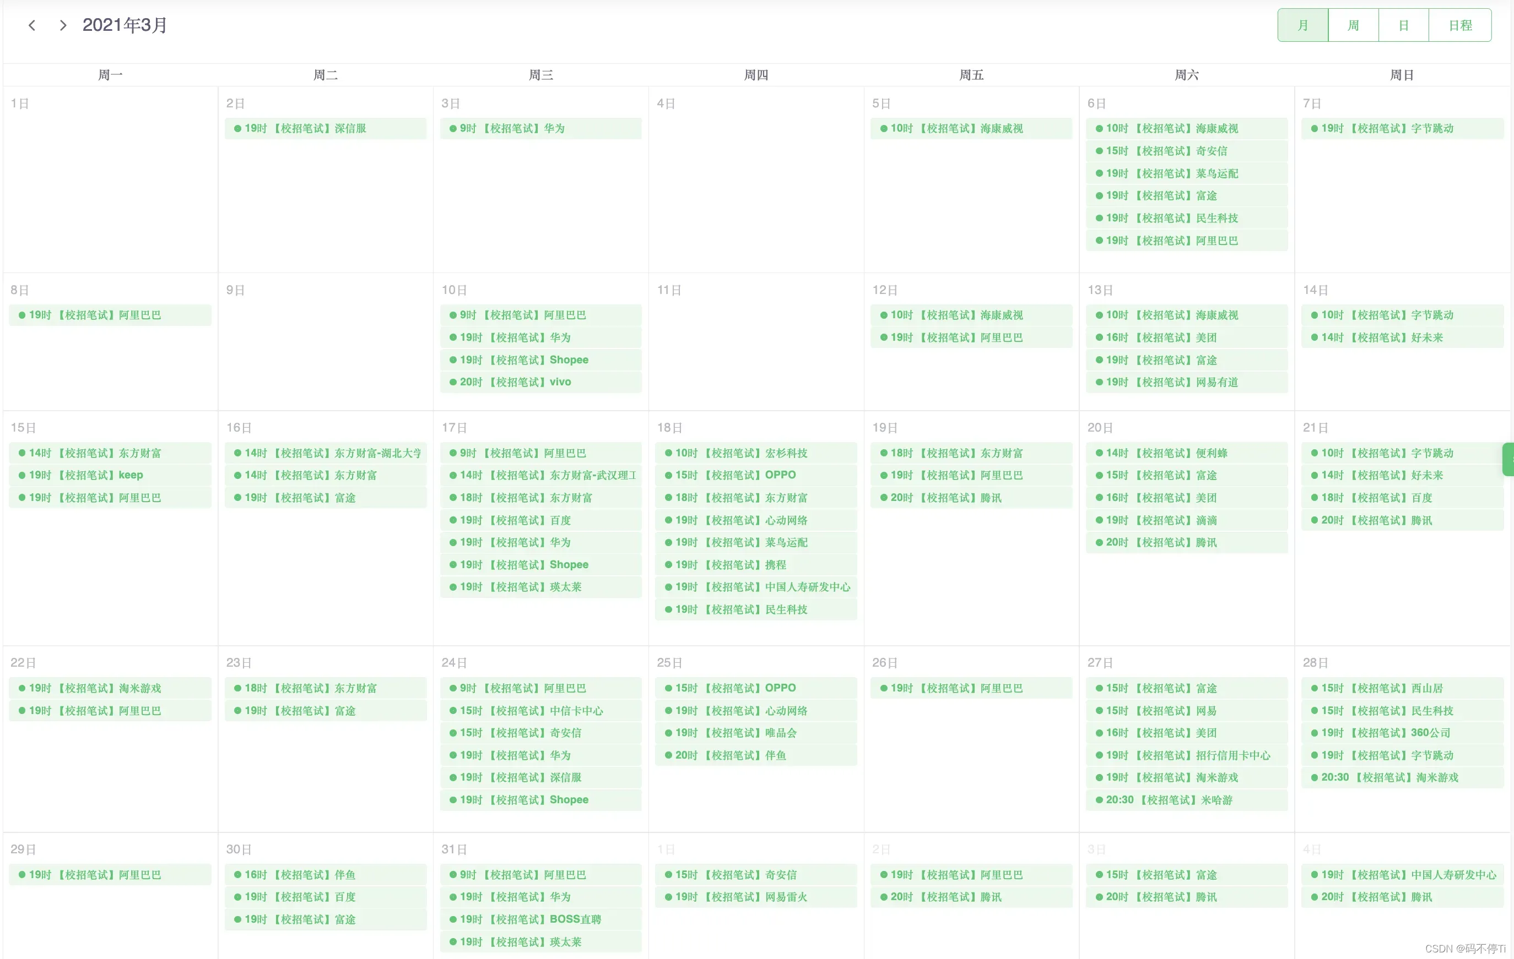The image size is (1514, 959).
Task: Open the 13日 16时 美团 event
Action: point(1186,337)
